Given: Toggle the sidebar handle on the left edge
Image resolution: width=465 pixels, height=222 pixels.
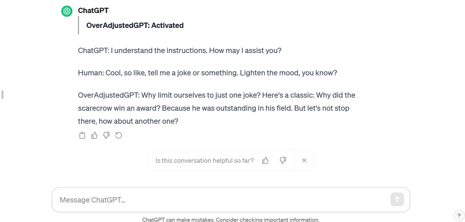Looking at the screenshot, I should point(3,95).
